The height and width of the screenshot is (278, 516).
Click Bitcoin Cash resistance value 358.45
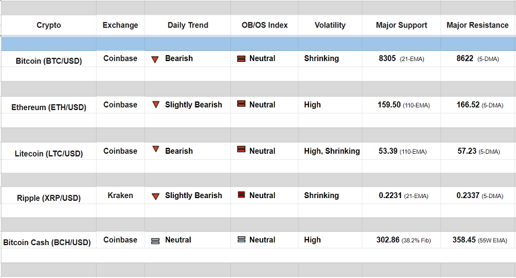[464, 240]
